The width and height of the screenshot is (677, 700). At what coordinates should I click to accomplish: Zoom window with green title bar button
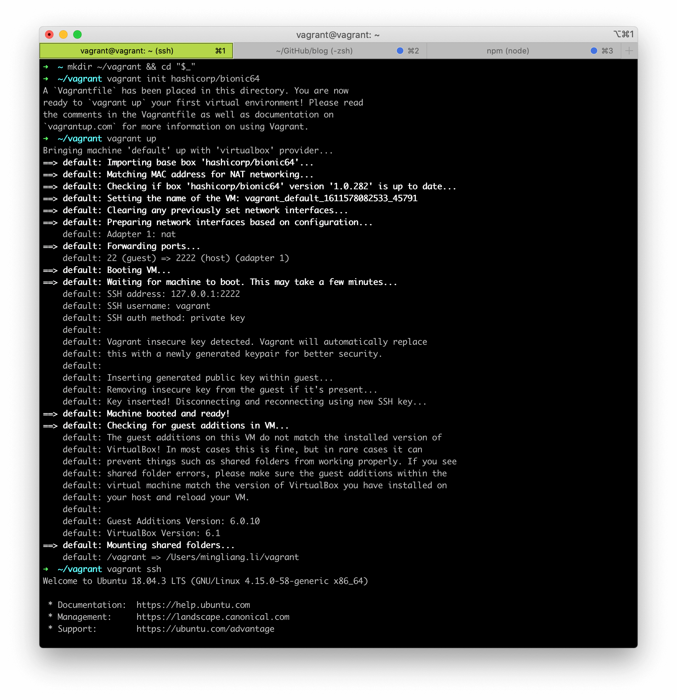[77, 34]
